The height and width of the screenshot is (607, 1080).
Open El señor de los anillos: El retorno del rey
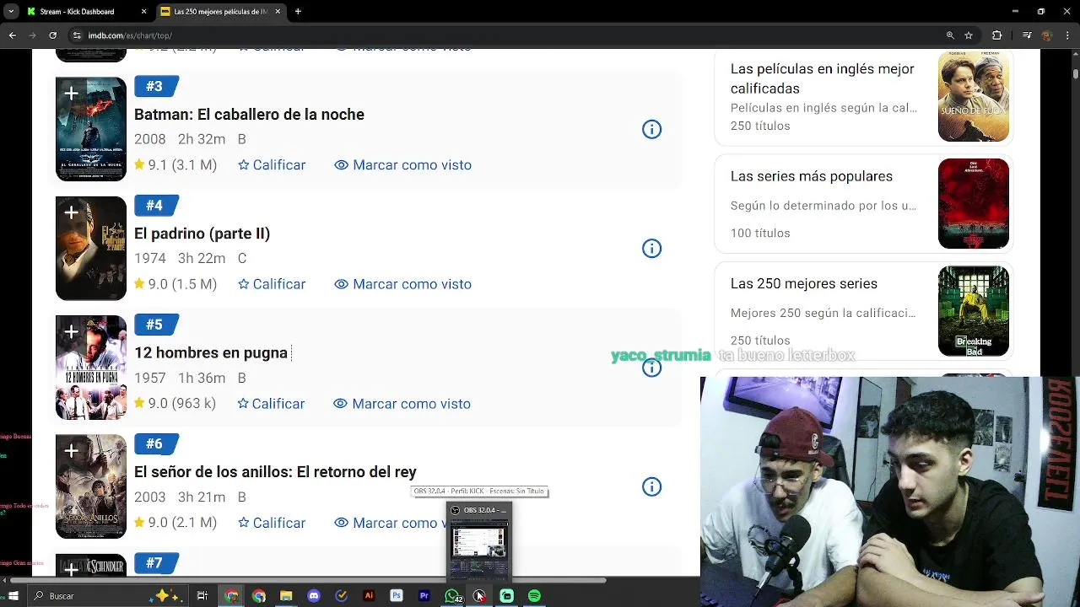pos(275,472)
